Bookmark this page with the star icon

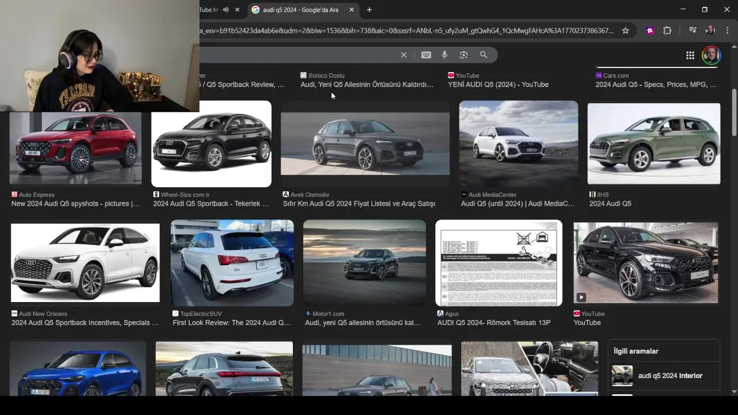[626, 31]
